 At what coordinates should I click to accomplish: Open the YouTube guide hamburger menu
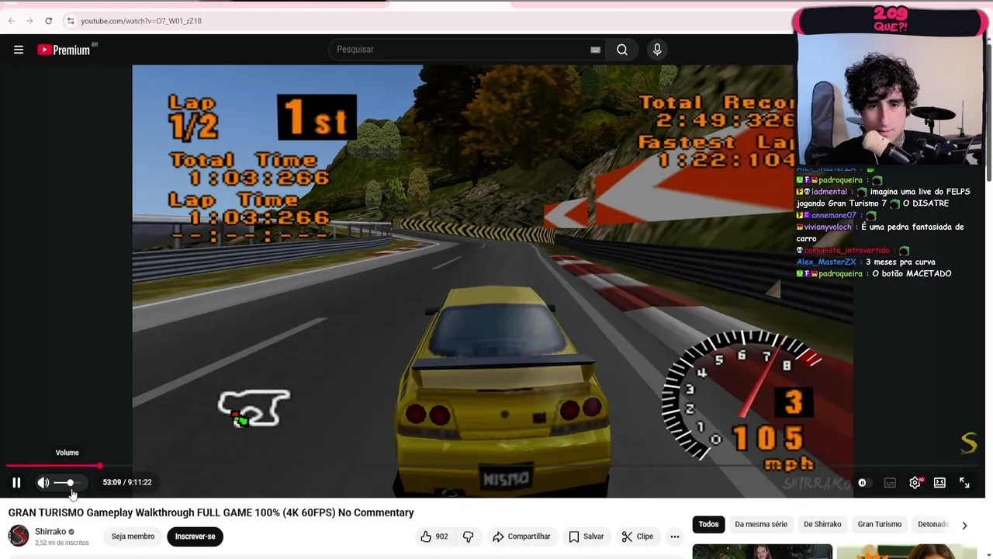[x=19, y=50]
